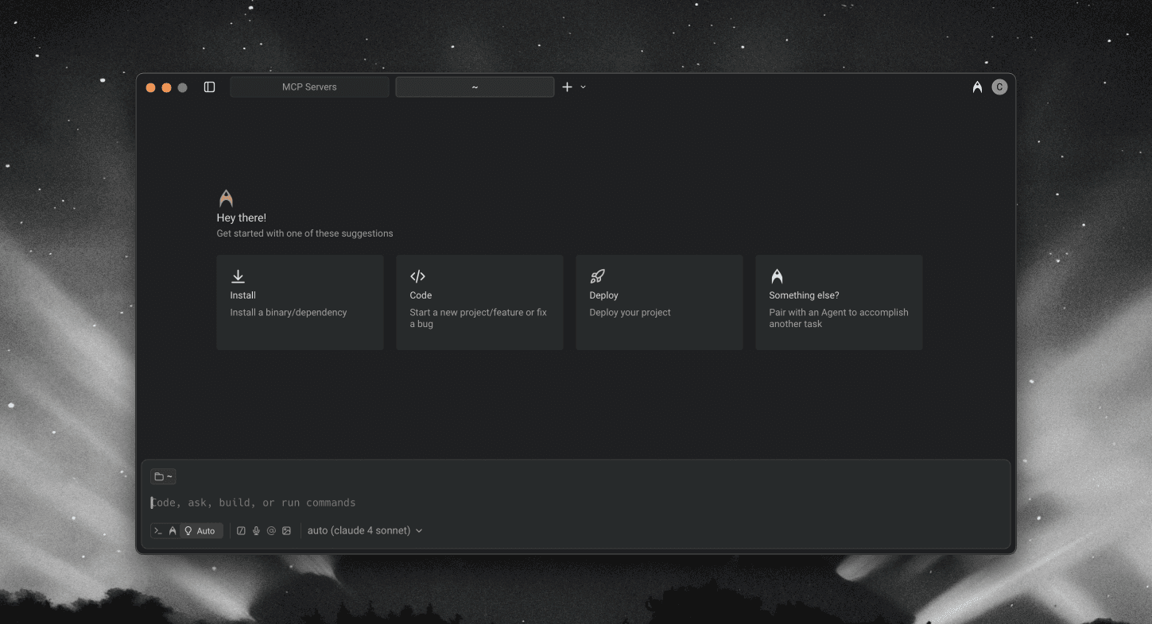This screenshot has width=1152, height=624.
Task: Click the @ context mention icon
Action: [x=271, y=531]
